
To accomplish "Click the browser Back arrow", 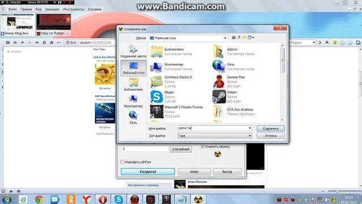I will [x=23, y=42].
